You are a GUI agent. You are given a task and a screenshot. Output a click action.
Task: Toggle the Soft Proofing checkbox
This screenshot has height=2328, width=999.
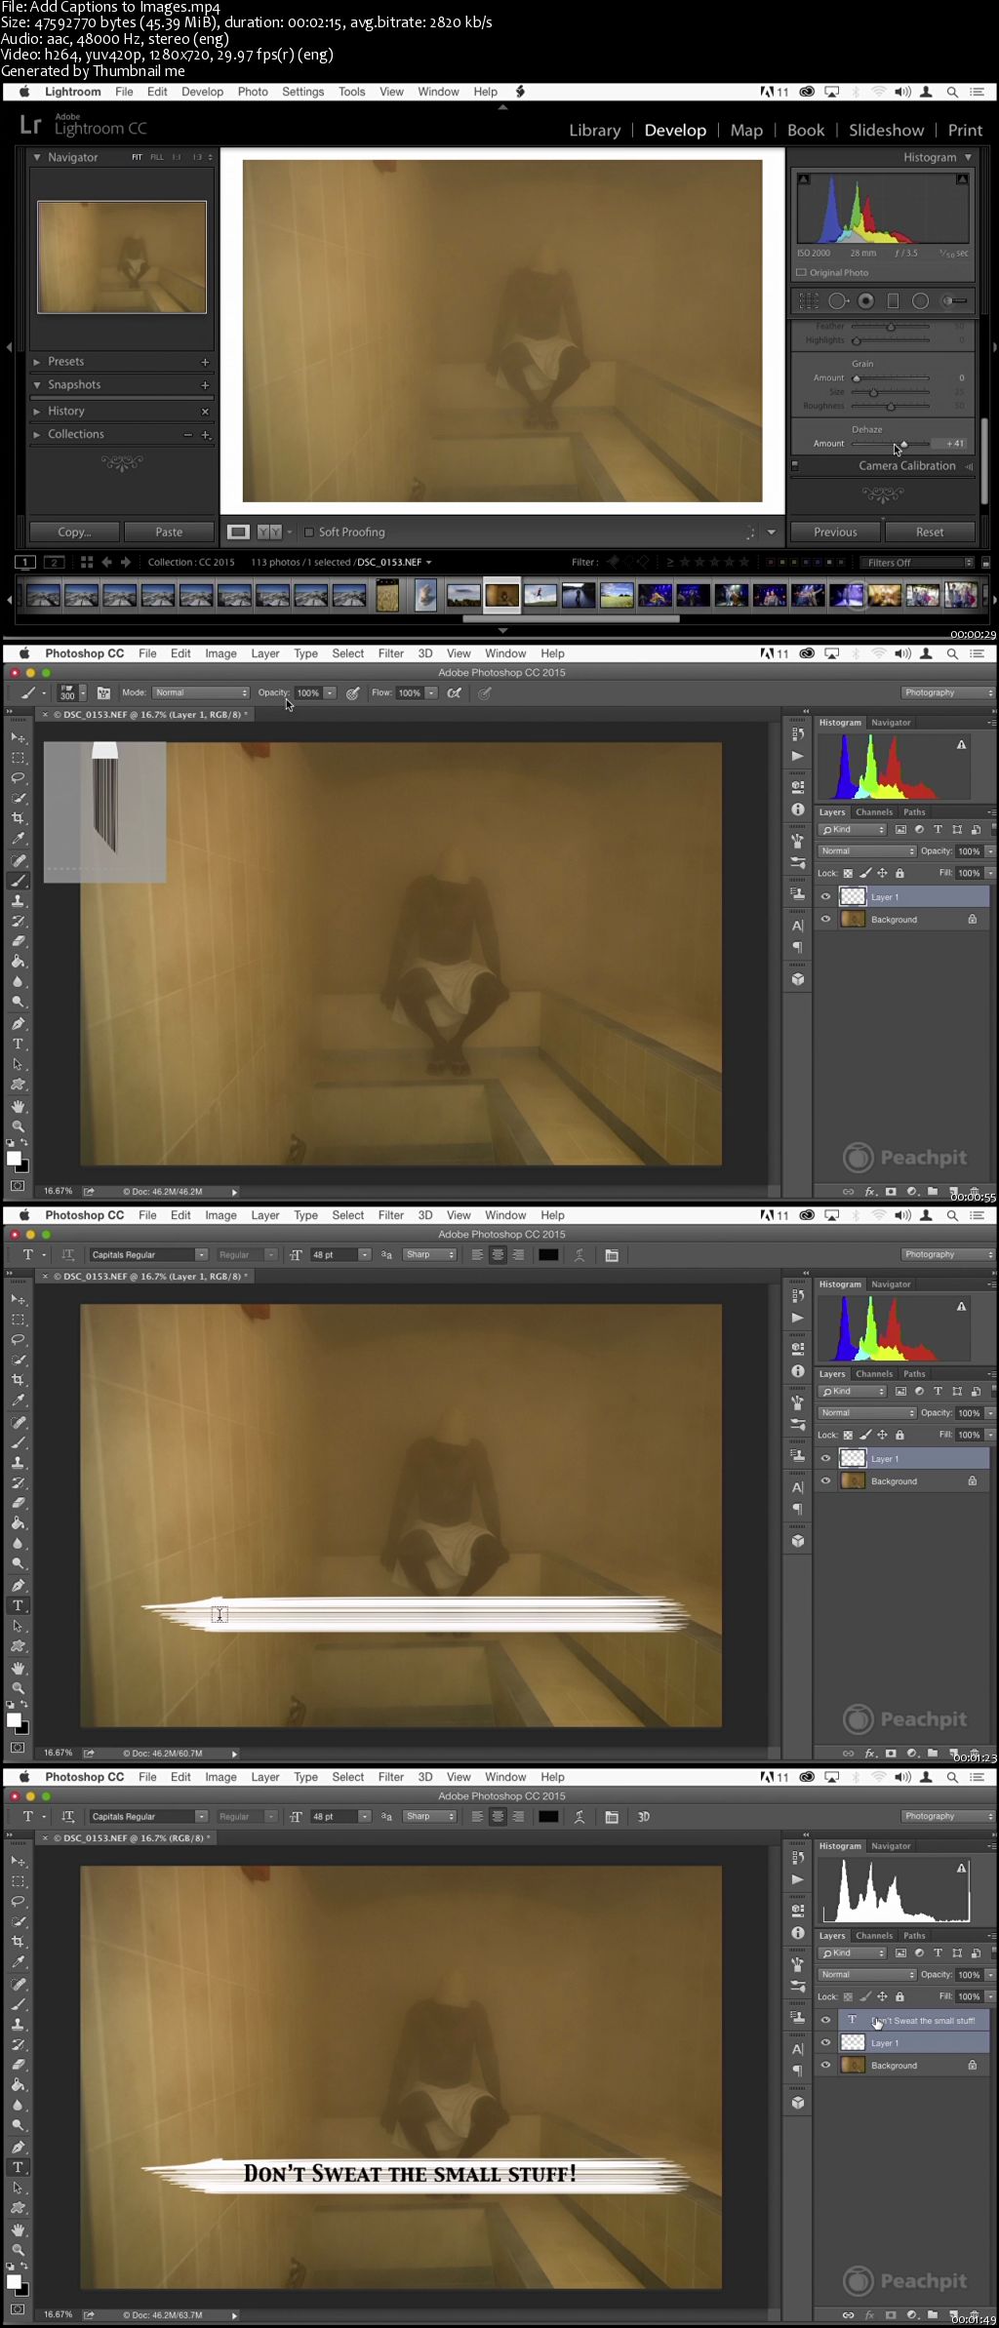[x=309, y=533]
